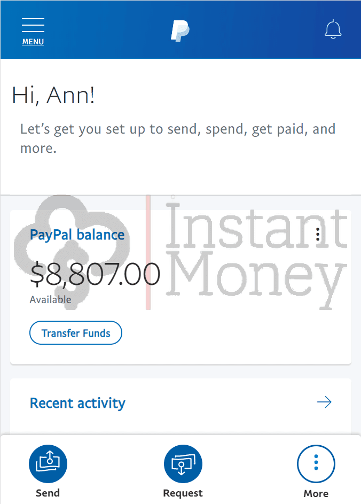Viewport: 361px width, 504px height.
Task: Click the Send label below icon
Action: tap(48, 493)
